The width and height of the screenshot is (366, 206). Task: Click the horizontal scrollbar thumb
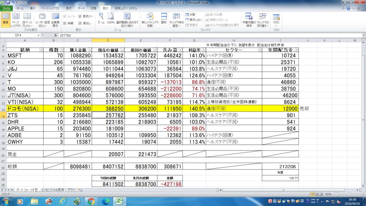pyautogui.click(x=283, y=190)
